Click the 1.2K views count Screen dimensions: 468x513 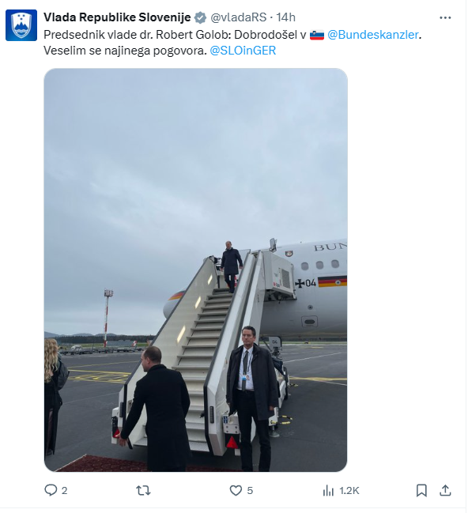point(349,491)
